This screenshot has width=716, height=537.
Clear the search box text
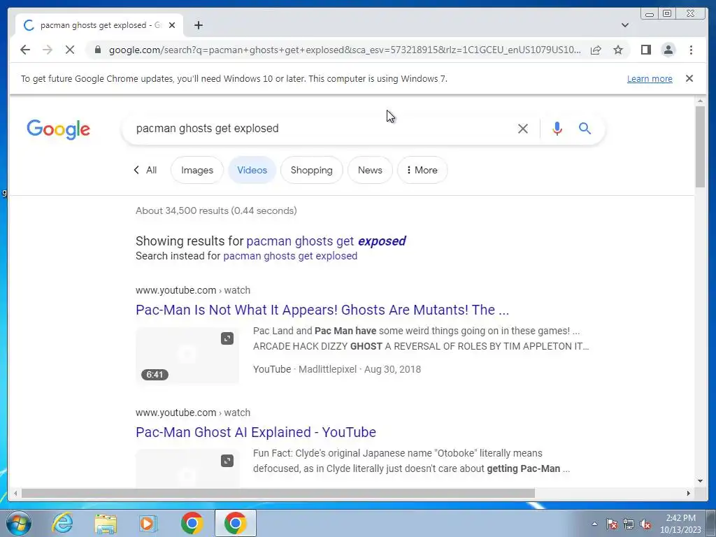523,129
